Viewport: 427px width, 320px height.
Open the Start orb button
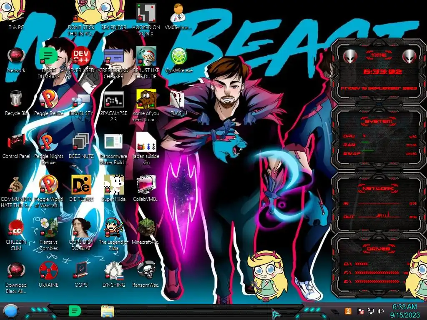(x=11, y=312)
